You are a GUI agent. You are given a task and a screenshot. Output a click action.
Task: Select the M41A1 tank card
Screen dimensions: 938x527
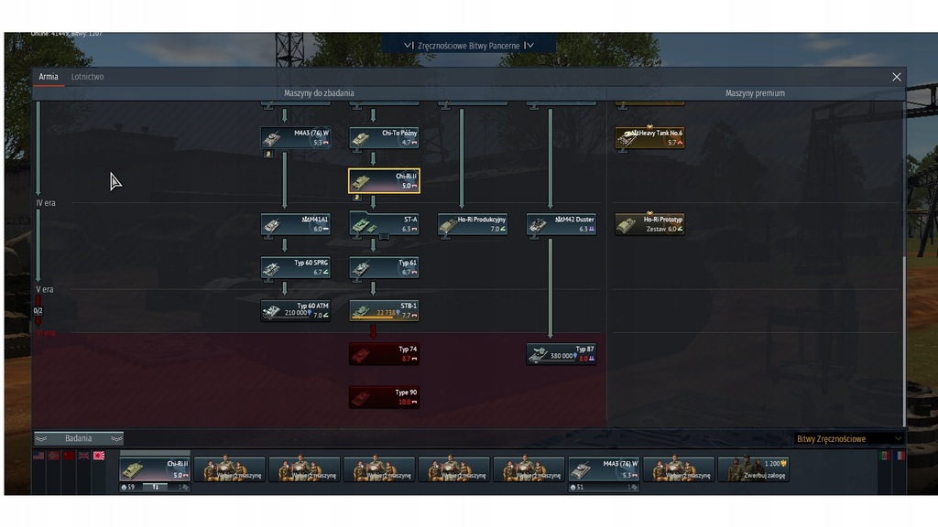coord(296,224)
